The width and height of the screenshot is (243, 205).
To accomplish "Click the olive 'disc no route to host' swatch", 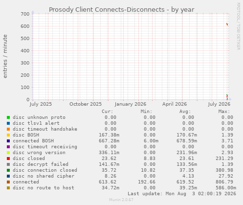I will [8, 188].
